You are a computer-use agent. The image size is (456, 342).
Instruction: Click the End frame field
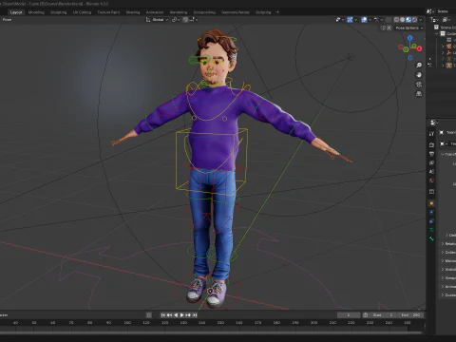(x=410, y=315)
